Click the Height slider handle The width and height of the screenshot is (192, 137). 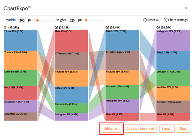click(86, 20)
